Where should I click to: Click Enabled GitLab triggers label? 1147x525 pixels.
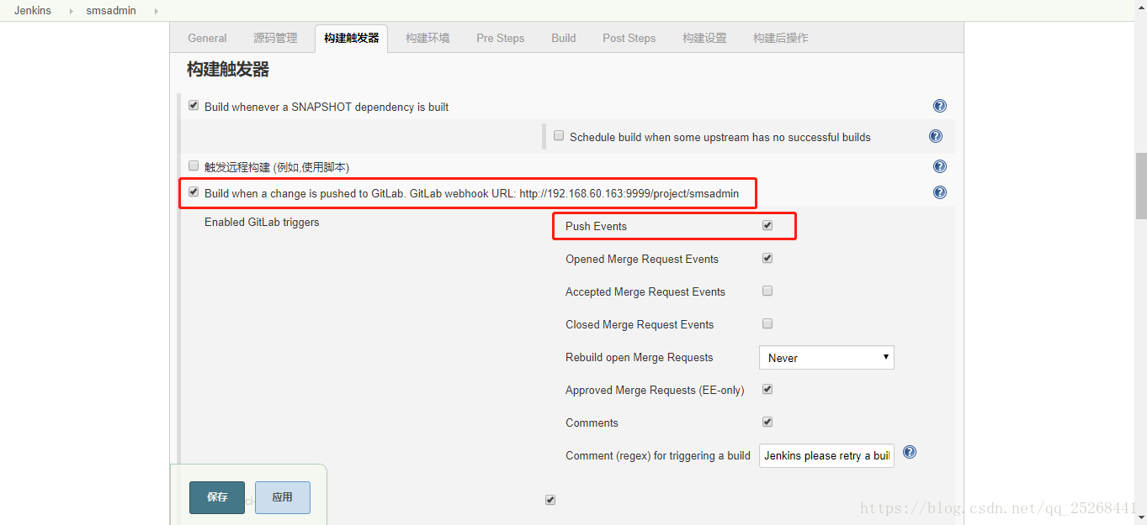[x=262, y=223]
